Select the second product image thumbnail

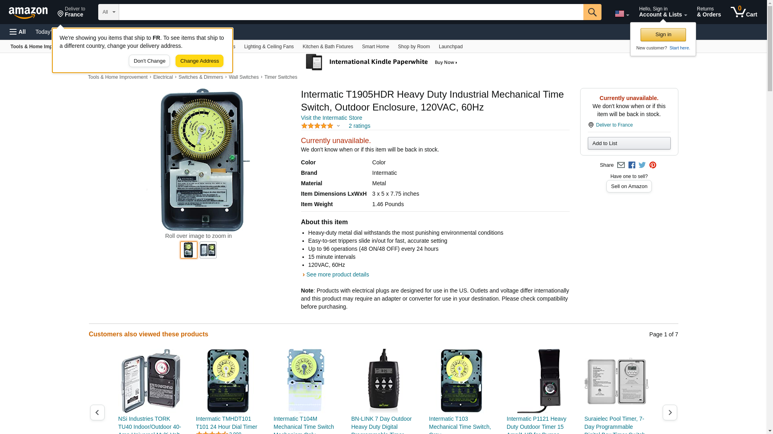tap(208, 250)
